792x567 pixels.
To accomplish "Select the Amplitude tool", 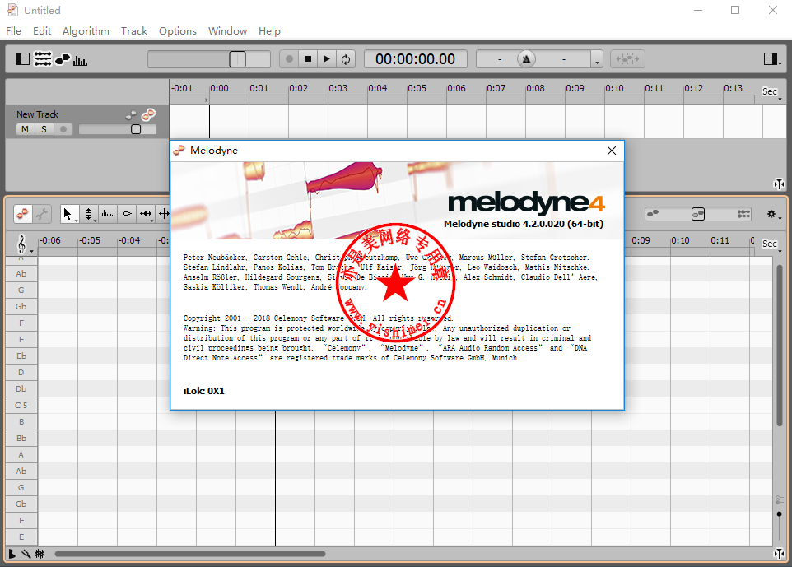I will point(127,214).
